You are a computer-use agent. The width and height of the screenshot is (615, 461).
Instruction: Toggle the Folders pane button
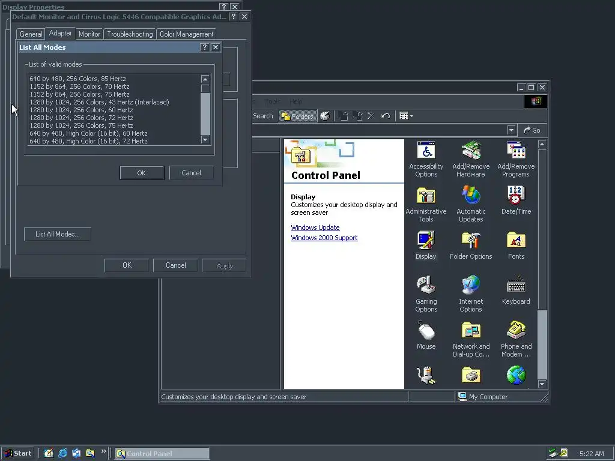point(298,116)
